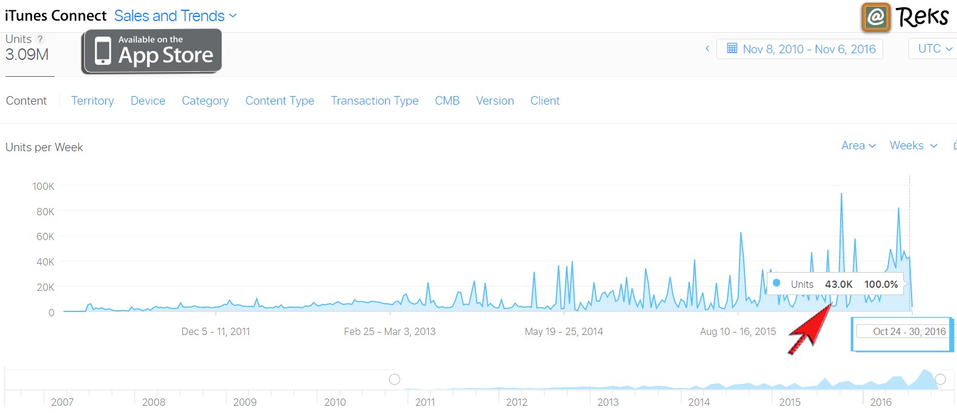957x413 pixels.
Task: Click the Oct 24 - 30, 2016 date label
Action: (x=909, y=331)
